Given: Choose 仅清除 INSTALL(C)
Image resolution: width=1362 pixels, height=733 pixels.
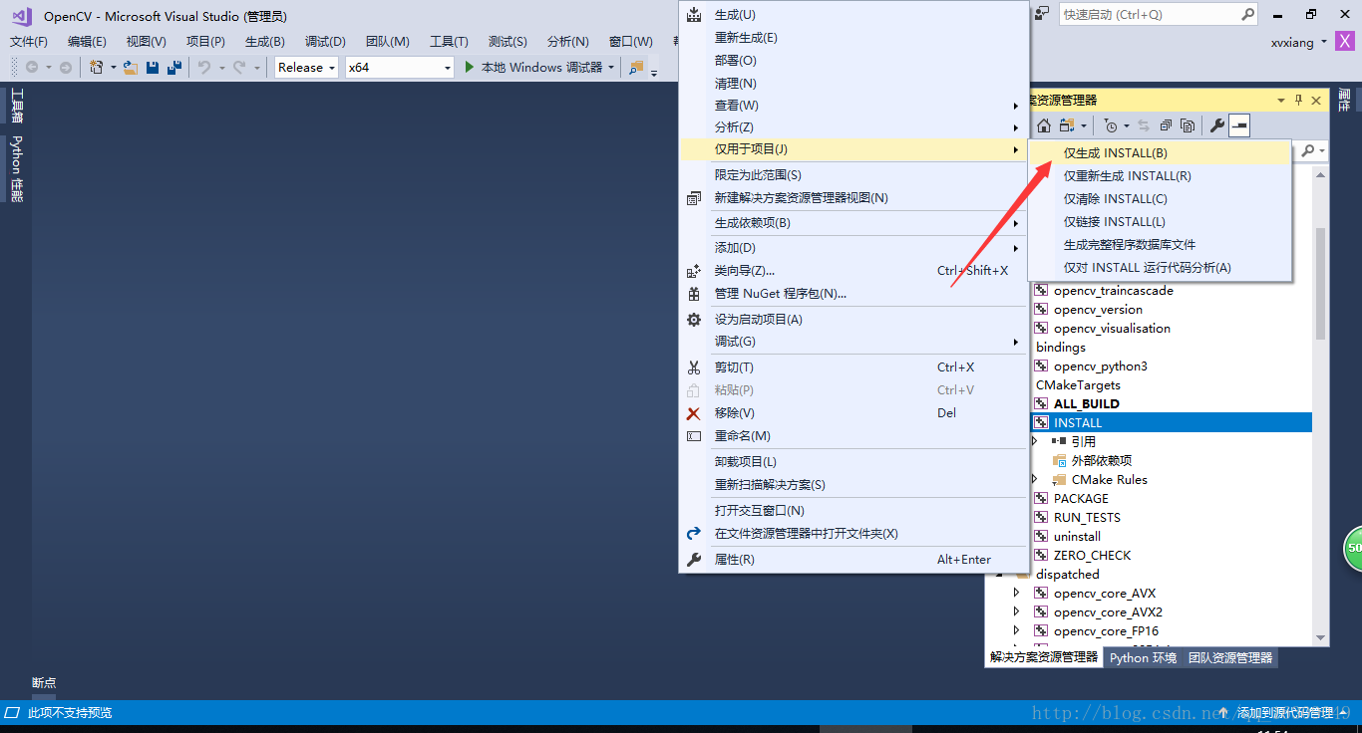Looking at the screenshot, I should [x=1160, y=199].
